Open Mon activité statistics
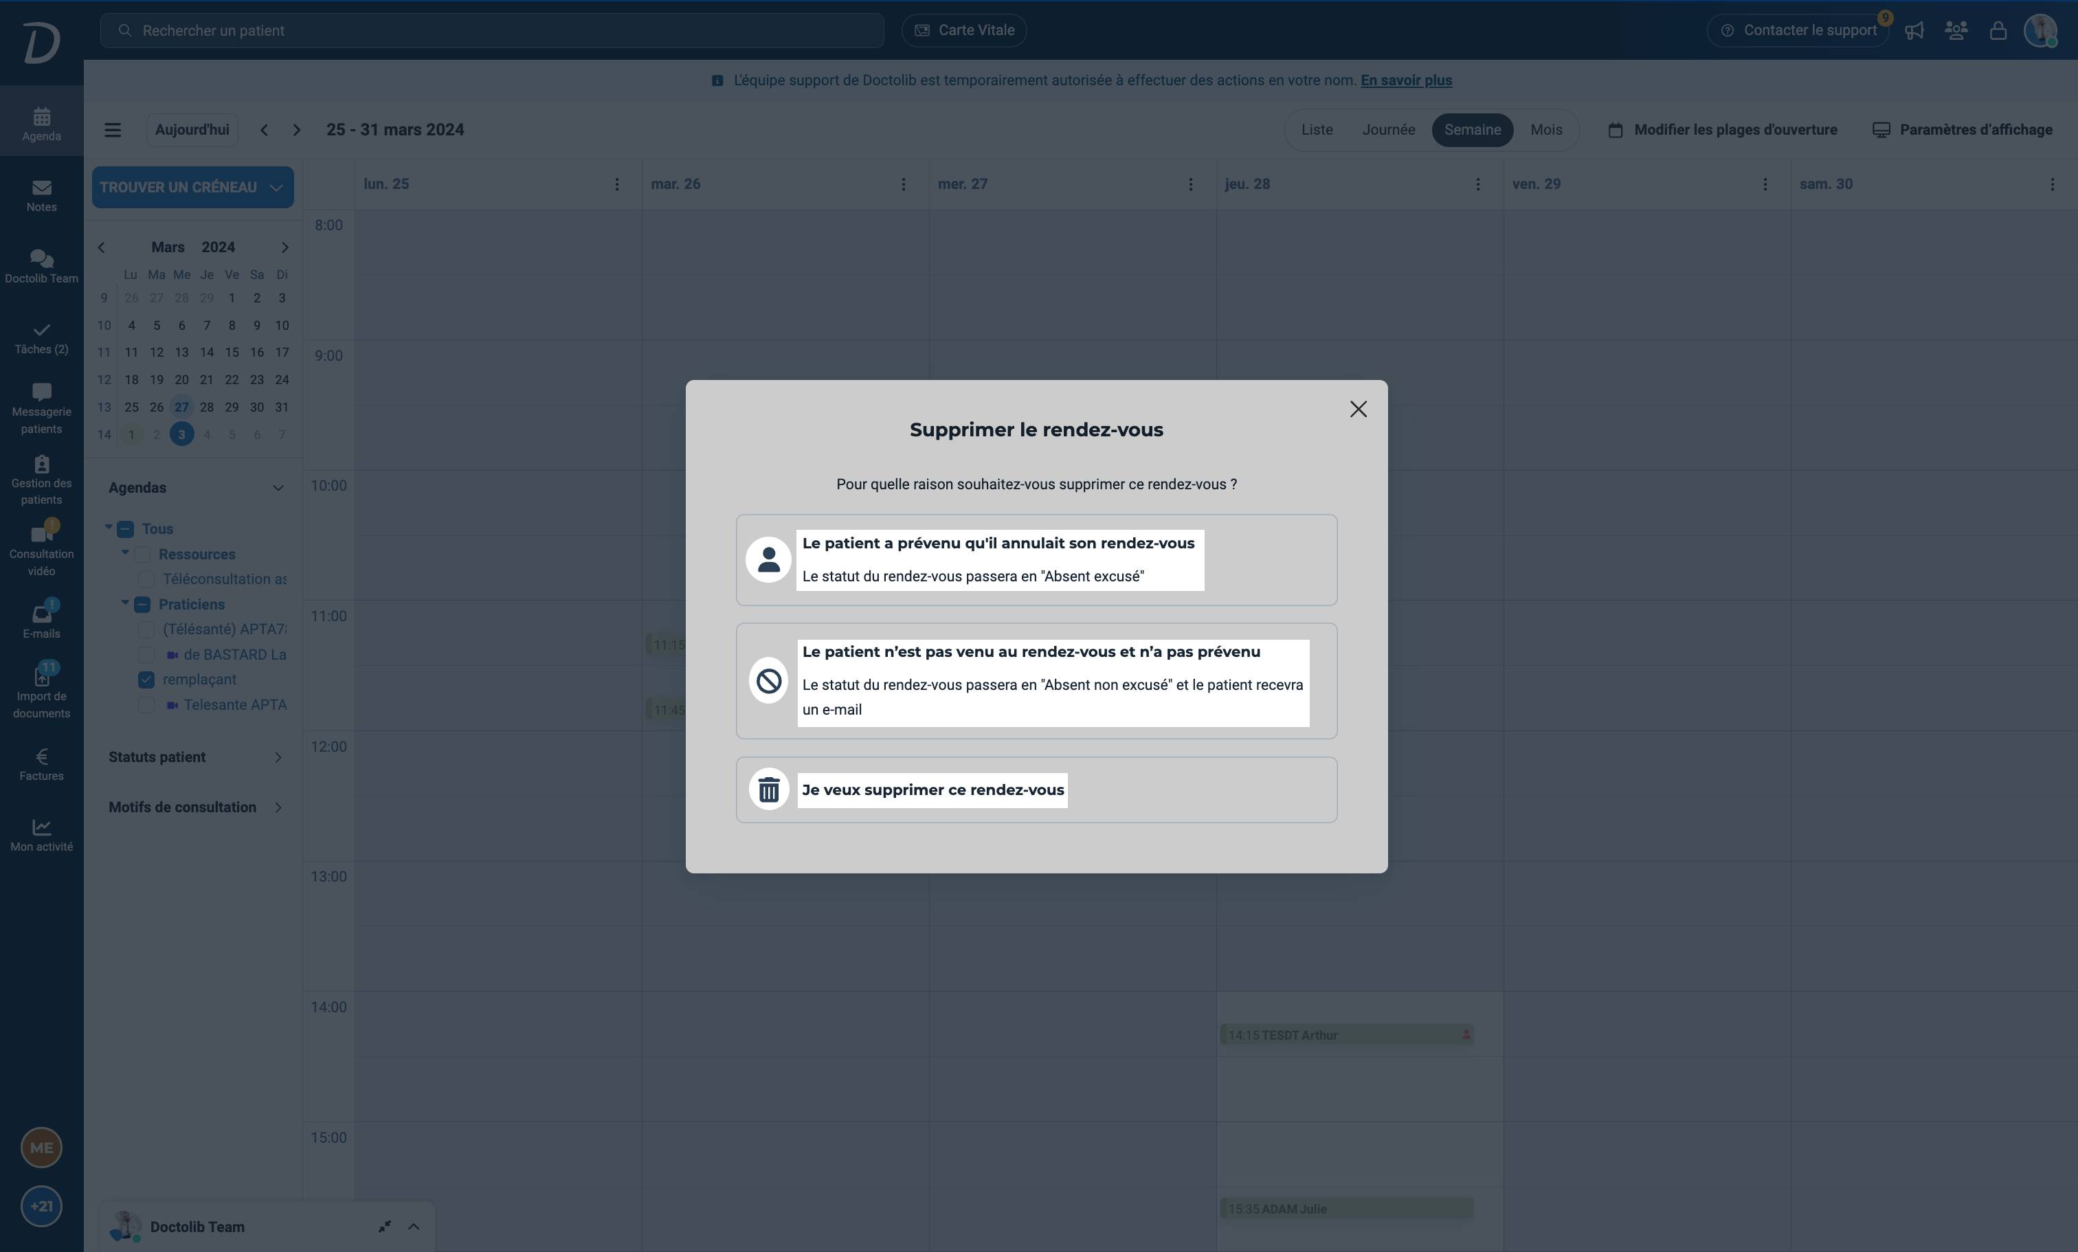 [41, 835]
